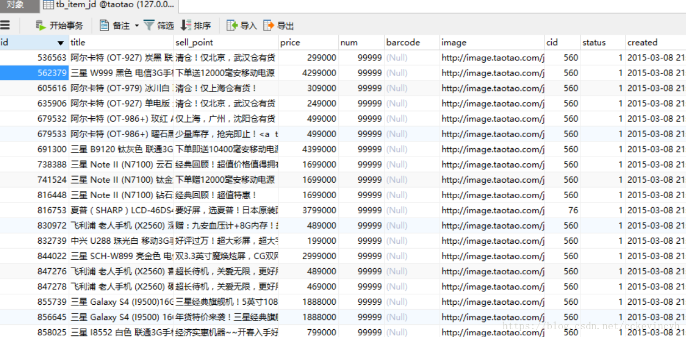Click title cell 三星 SCH-W899 亮金色
686x337 pixels.
(121, 256)
